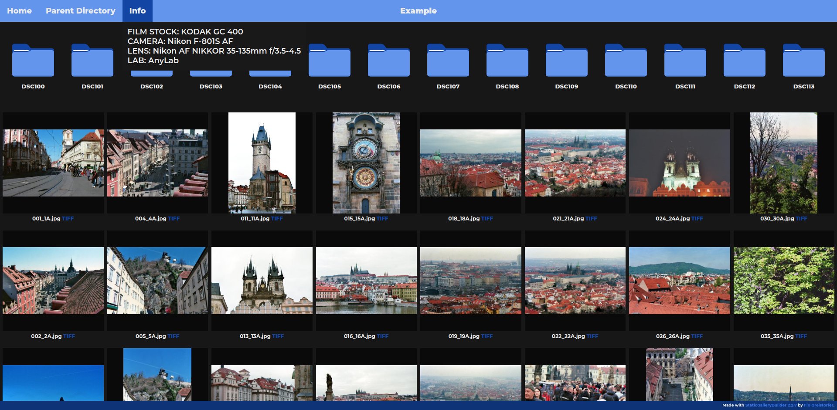The image size is (837, 410).
Task: Open the TIFF link for 015_15A.jpg
Action: click(382, 219)
